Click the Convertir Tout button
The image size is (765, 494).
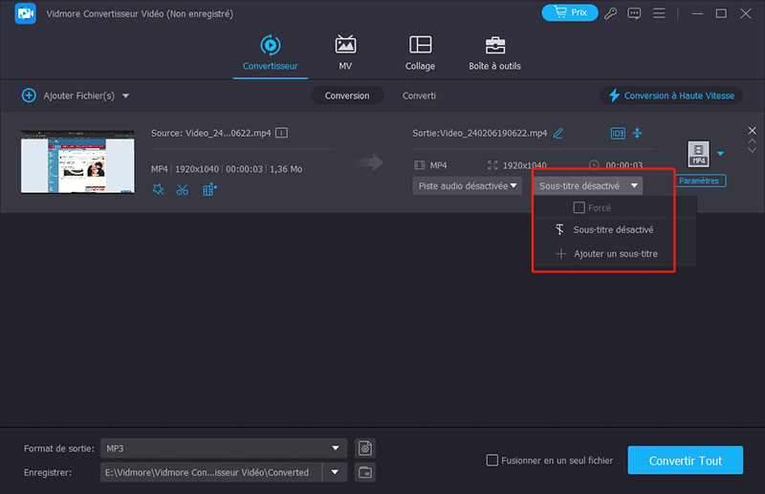(684, 461)
